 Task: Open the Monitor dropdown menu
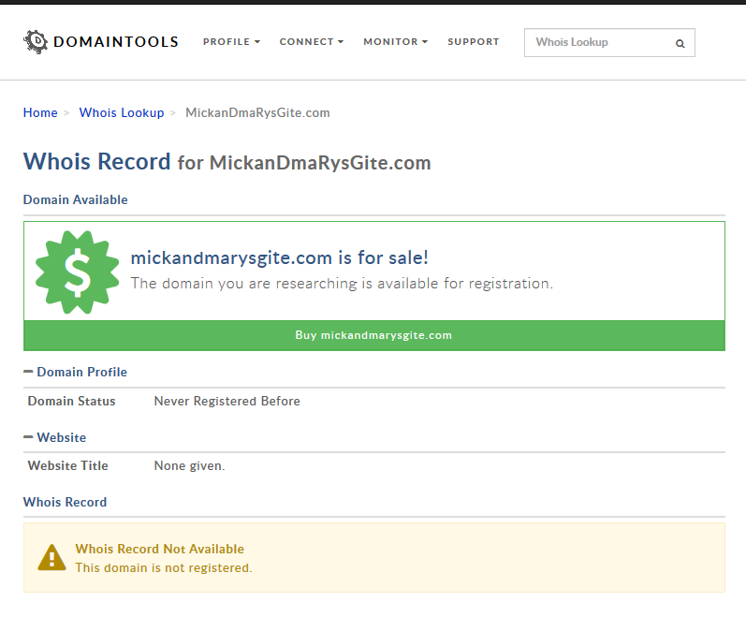click(x=396, y=42)
